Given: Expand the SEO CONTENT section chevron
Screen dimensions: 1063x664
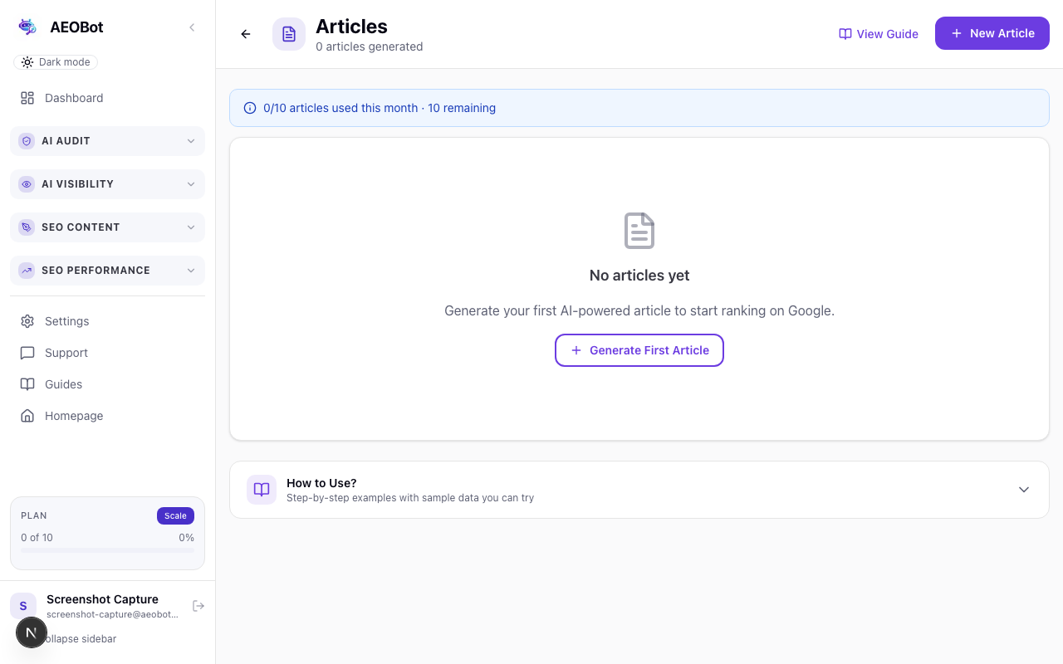Looking at the screenshot, I should [x=191, y=227].
